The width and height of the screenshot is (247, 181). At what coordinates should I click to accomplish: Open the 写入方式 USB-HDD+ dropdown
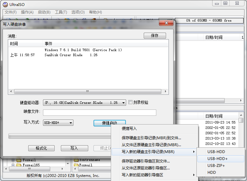pos(58,123)
